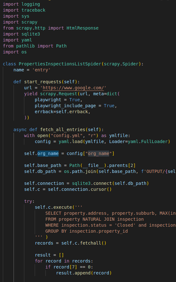176x282 pixels.
Task: Click the fetch_all_entries function name
Action: [x=63, y=130]
